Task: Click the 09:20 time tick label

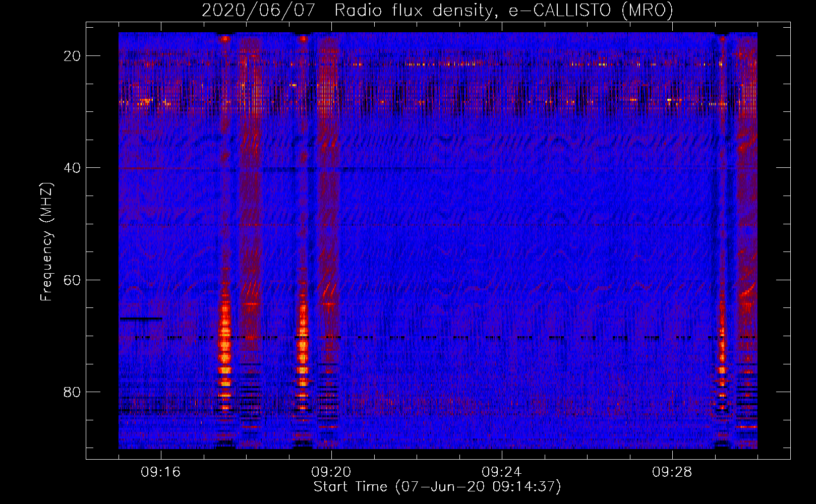Action: pyautogui.click(x=331, y=472)
